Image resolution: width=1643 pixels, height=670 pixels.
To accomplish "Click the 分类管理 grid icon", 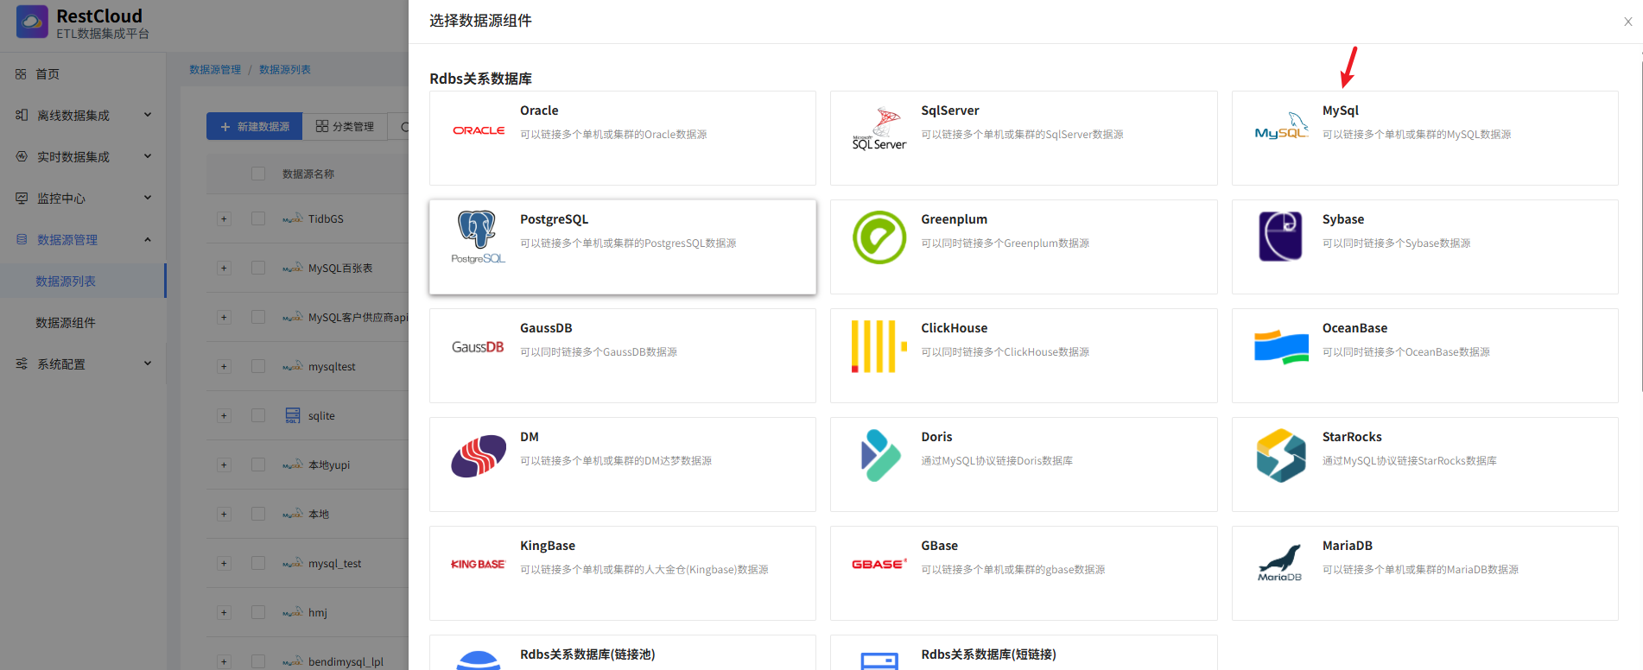I will tap(322, 126).
